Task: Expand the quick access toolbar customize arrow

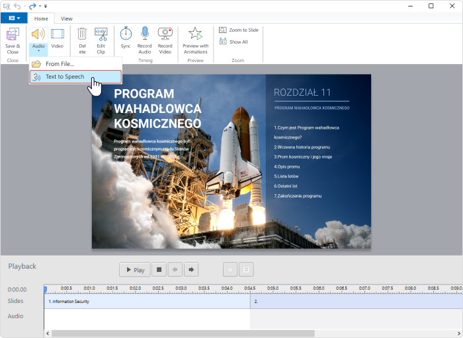Action: pyautogui.click(x=46, y=6)
